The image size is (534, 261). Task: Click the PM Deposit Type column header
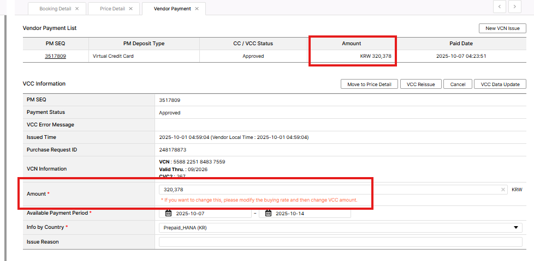144,44
